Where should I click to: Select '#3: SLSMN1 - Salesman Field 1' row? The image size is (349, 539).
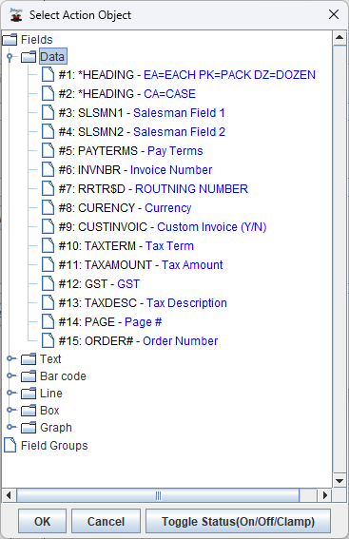tap(142, 113)
